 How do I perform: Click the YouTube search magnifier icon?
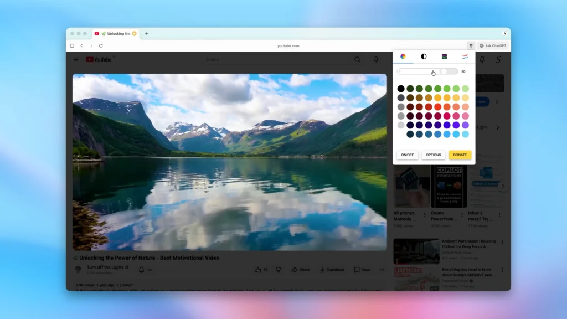coord(357,59)
